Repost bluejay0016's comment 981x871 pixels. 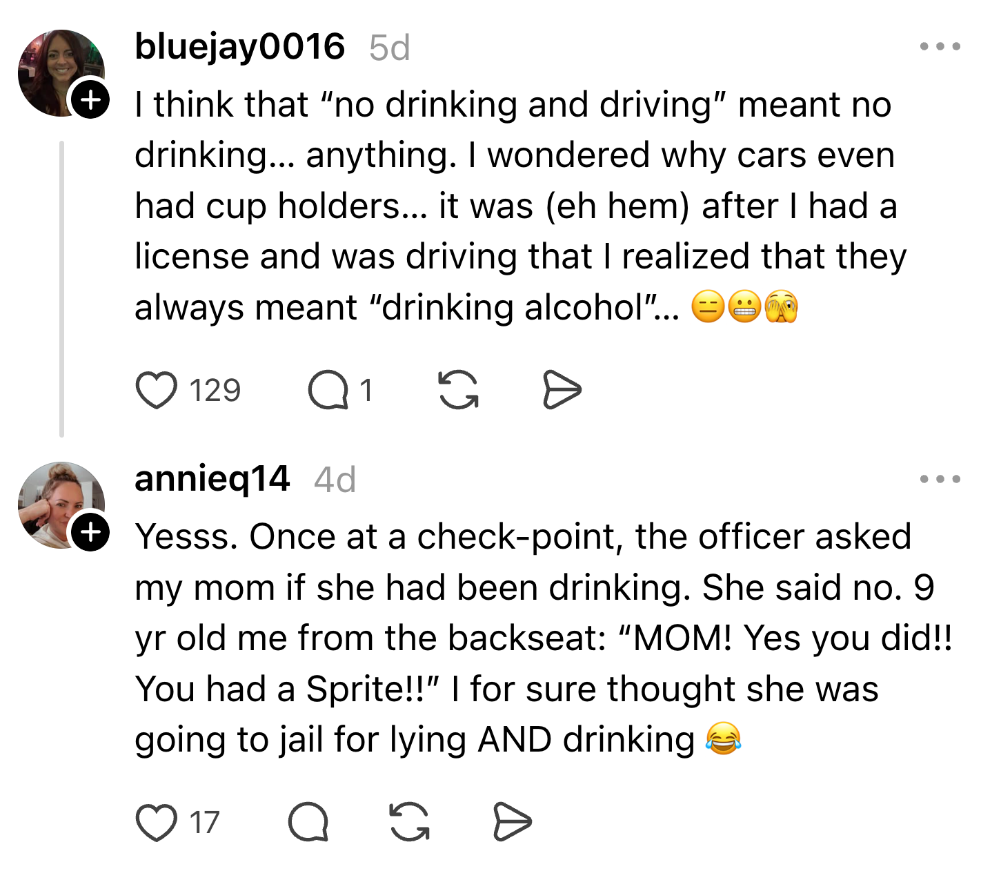[458, 390]
